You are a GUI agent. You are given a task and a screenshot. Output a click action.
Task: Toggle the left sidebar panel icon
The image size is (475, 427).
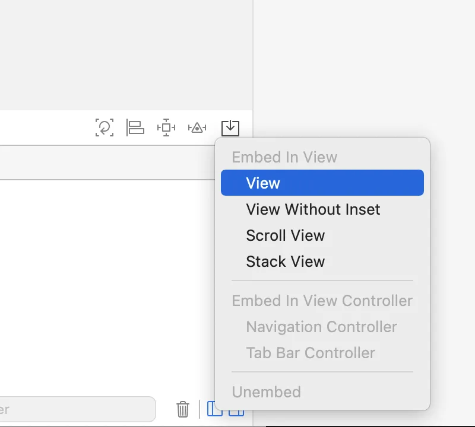(214, 409)
